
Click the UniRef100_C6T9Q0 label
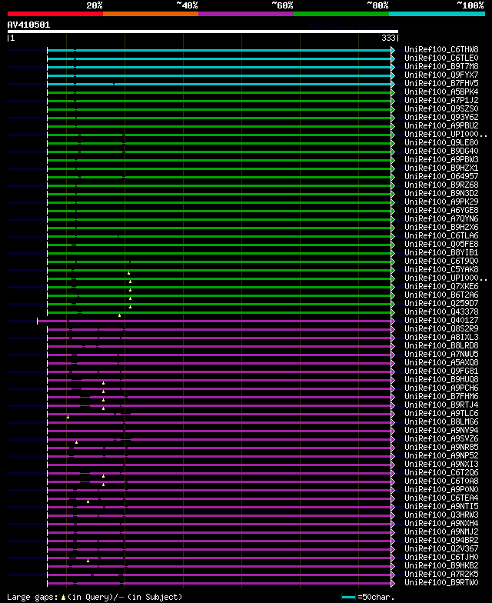point(441,262)
